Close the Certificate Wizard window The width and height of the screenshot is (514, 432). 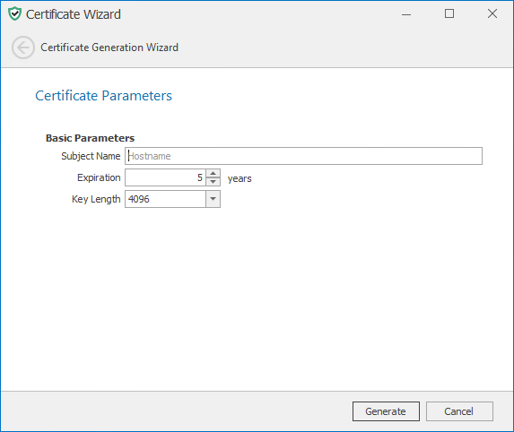(x=492, y=13)
